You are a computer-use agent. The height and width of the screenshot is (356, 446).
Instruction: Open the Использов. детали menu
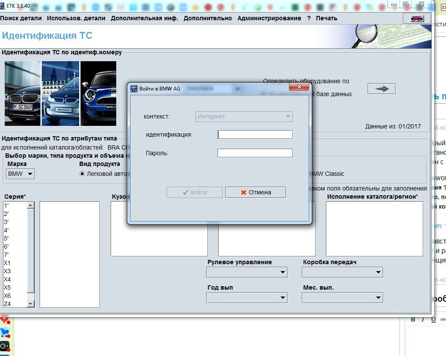(76, 18)
